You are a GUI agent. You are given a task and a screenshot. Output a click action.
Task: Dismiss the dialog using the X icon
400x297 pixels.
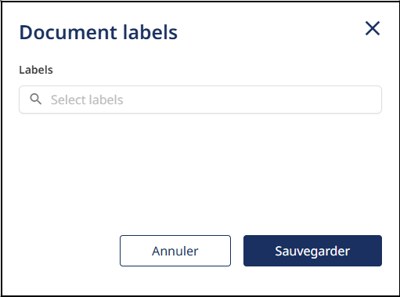(373, 28)
